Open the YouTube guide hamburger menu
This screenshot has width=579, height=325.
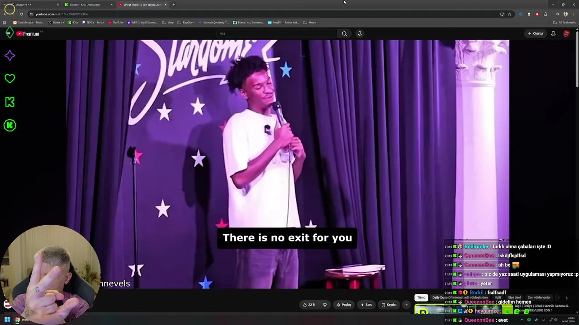tap(8, 33)
